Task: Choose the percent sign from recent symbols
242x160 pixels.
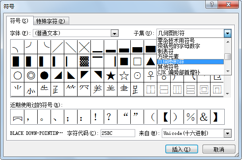Action: point(190,117)
